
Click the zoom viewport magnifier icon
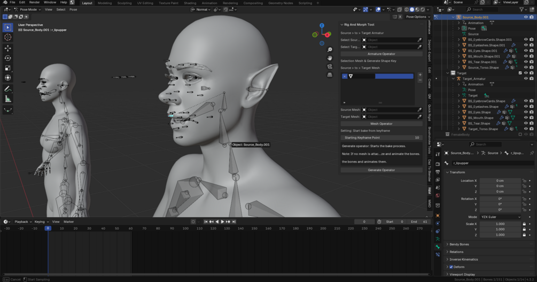330,50
